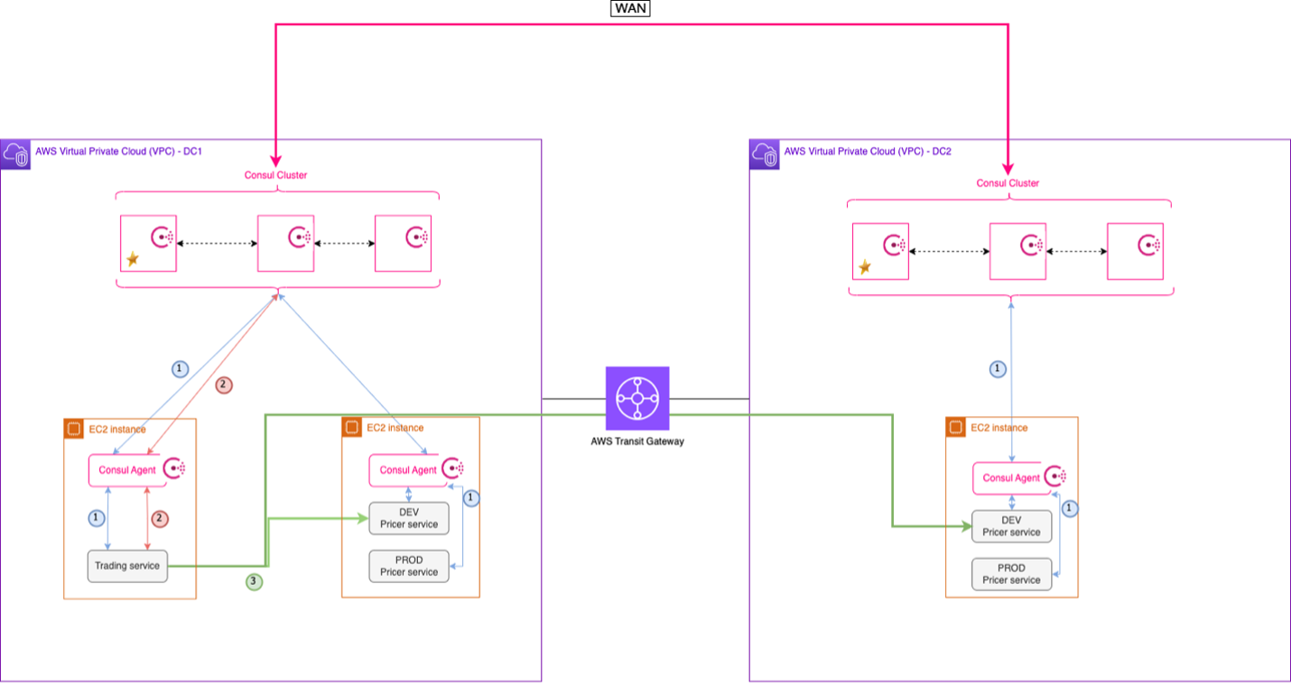Select the AWS Transit Gateway icon
The height and width of the screenshot is (686, 1291).
tap(637, 397)
